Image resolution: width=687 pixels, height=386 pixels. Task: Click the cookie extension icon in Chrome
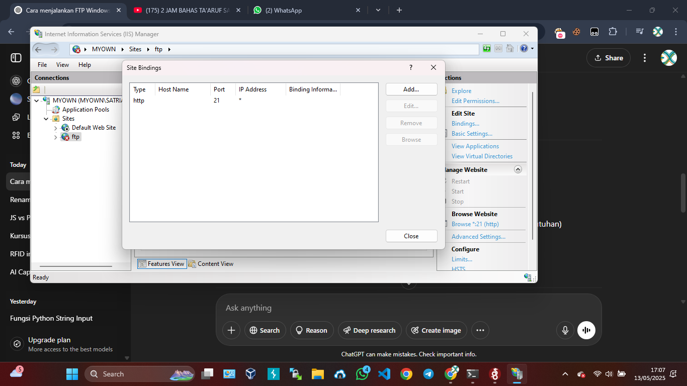pyautogui.click(x=576, y=32)
